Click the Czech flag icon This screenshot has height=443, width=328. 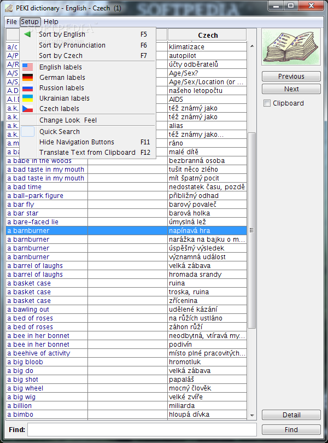click(x=28, y=108)
